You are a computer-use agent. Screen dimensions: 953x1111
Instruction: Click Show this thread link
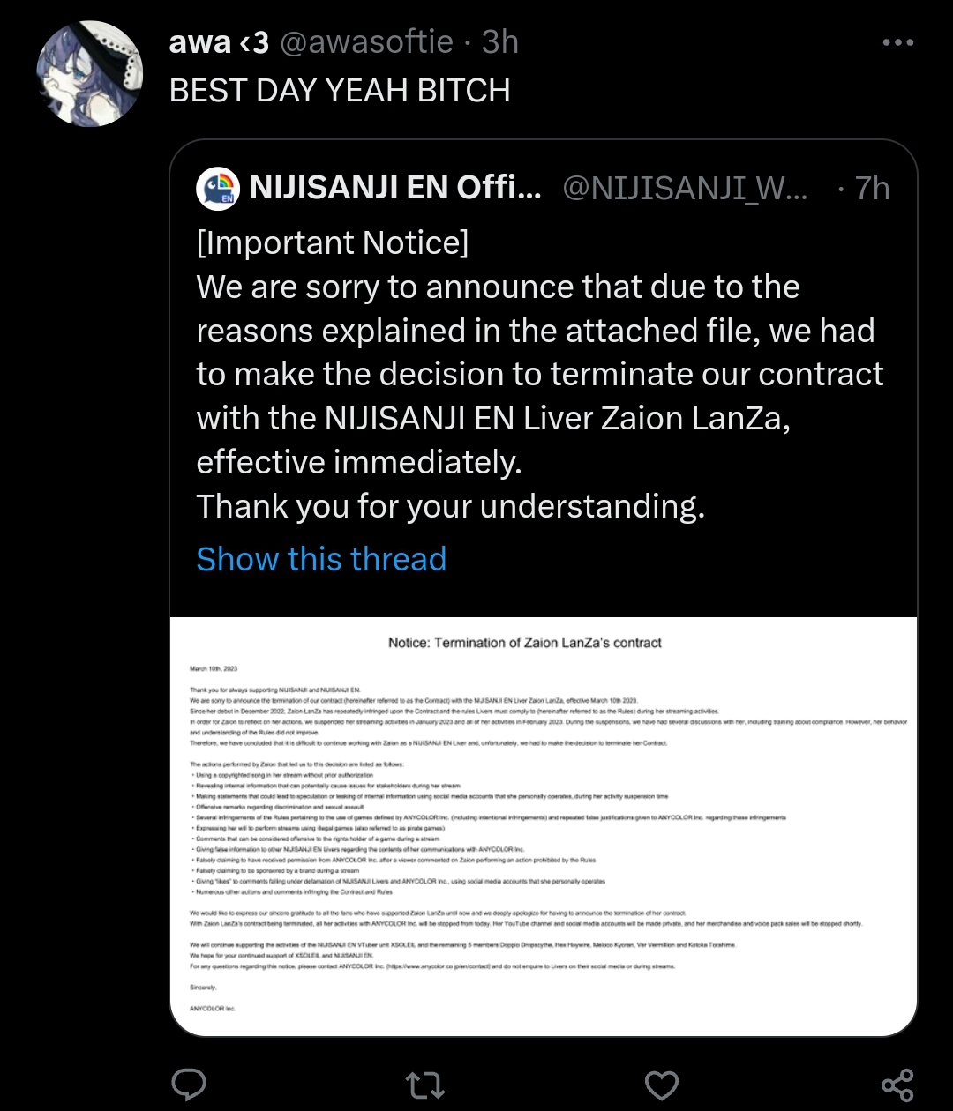(321, 559)
